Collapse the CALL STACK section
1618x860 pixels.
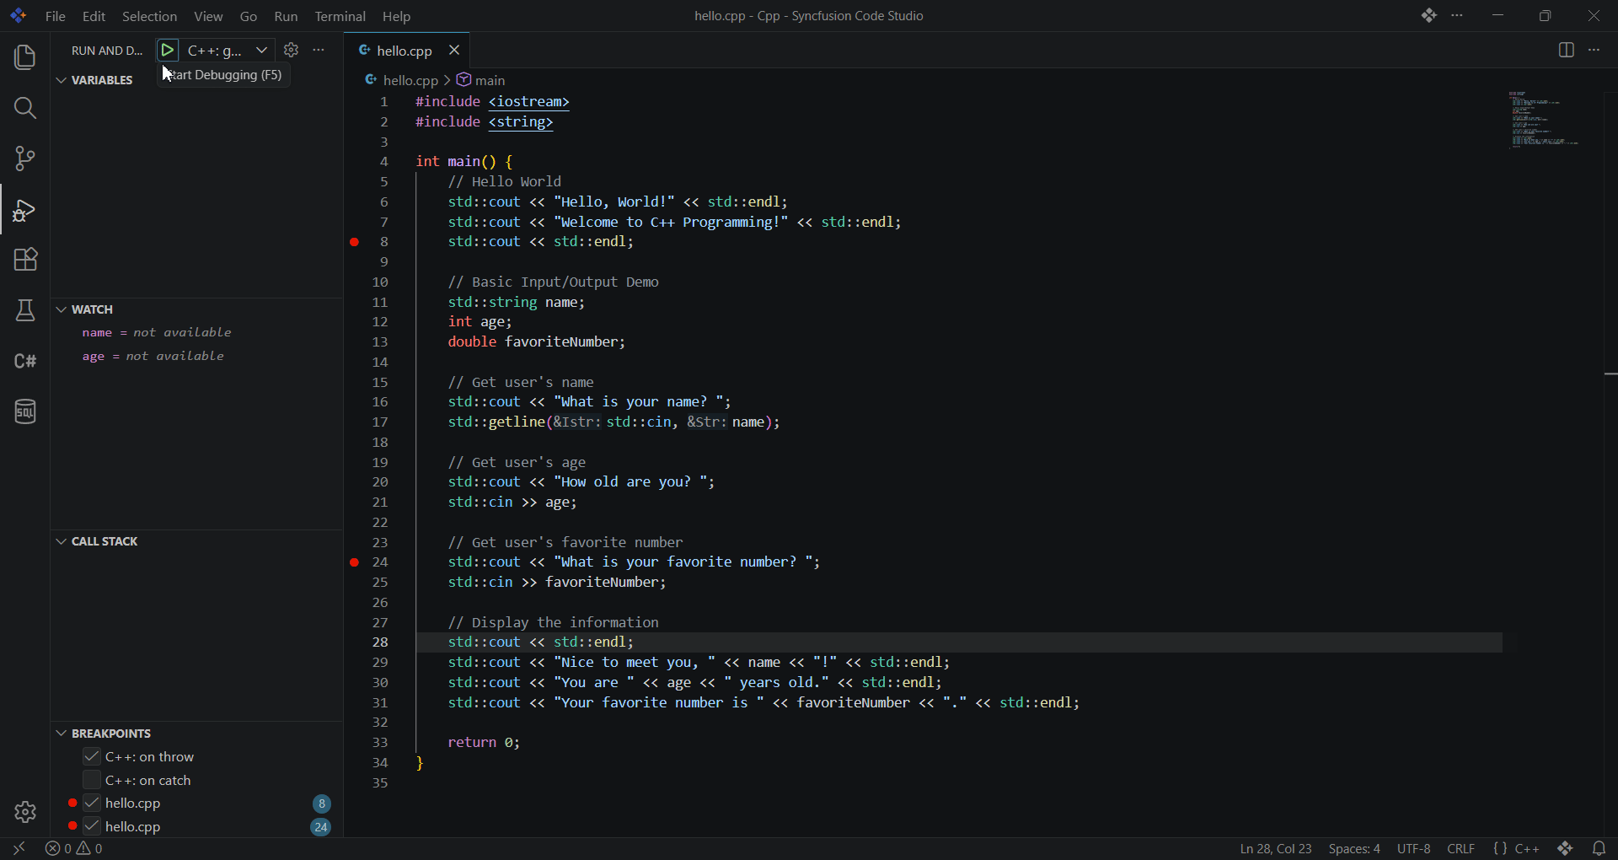pos(96,541)
